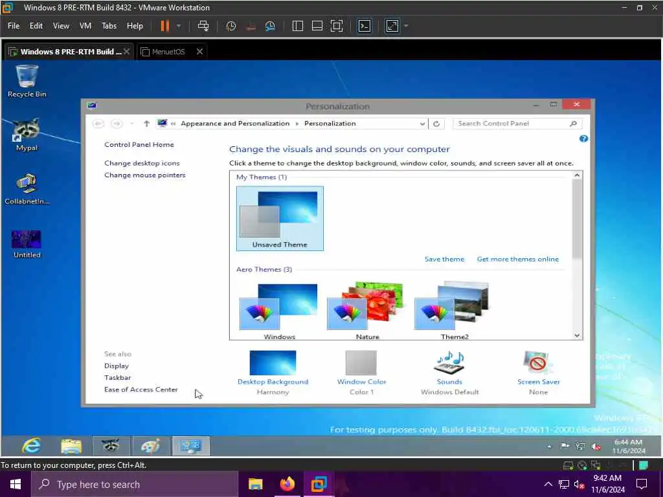
Task: Toggle the thumbnail bar icon in VMware
Action: click(x=317, y=26)
